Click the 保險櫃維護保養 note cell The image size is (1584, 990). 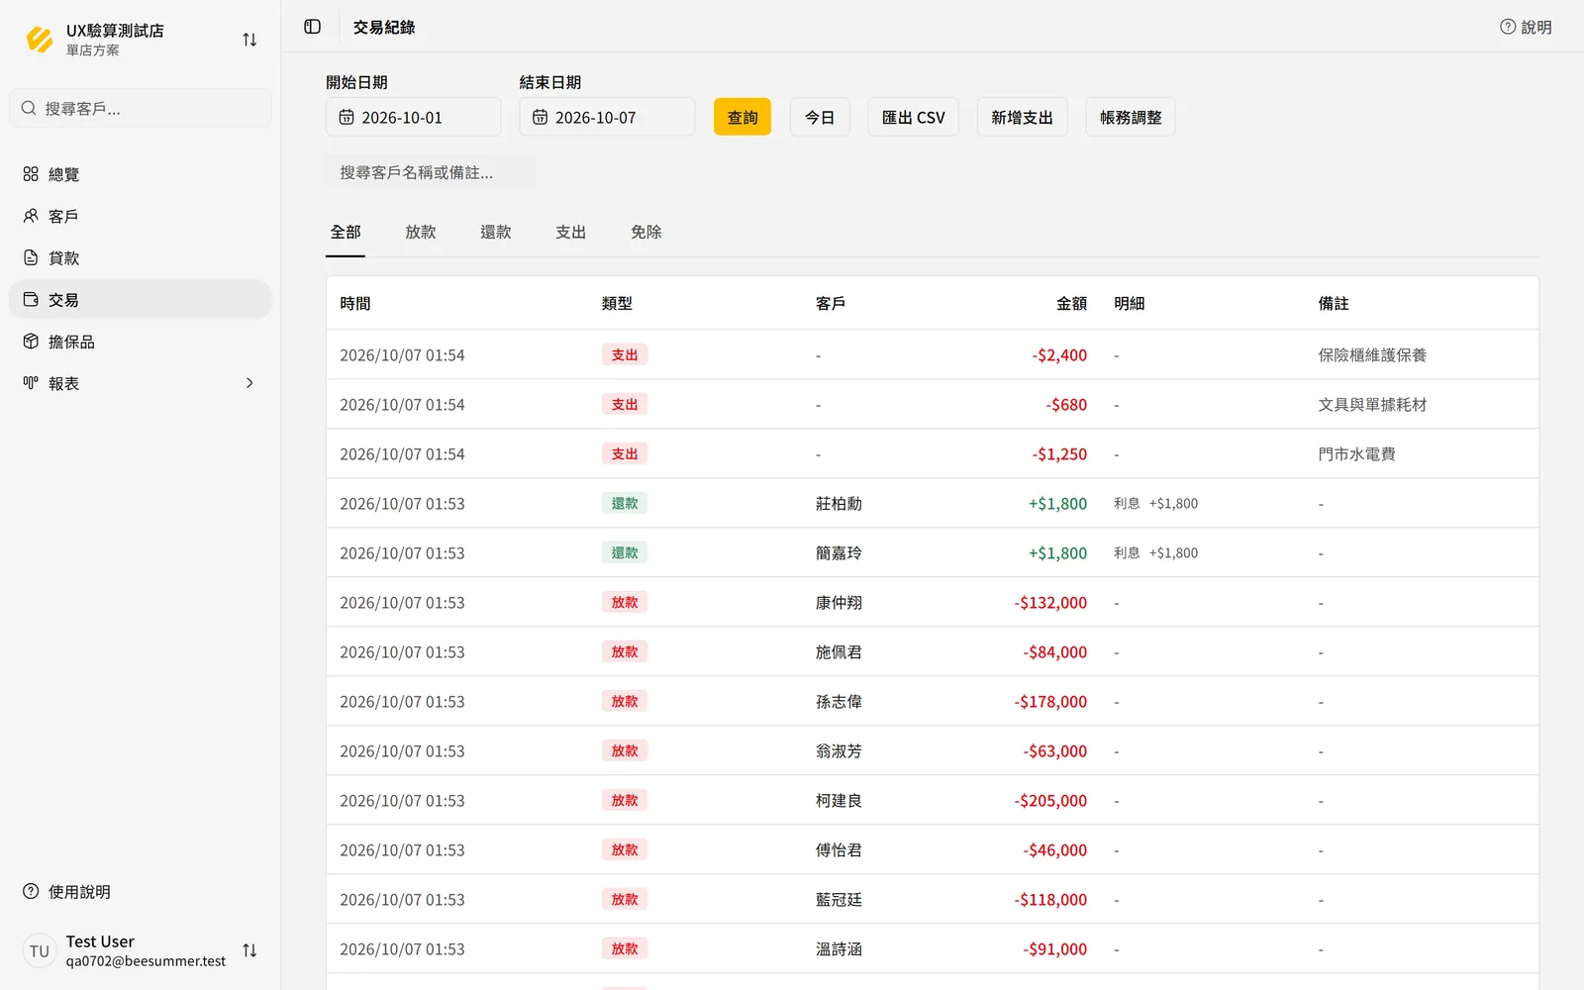pos(1372,355)
